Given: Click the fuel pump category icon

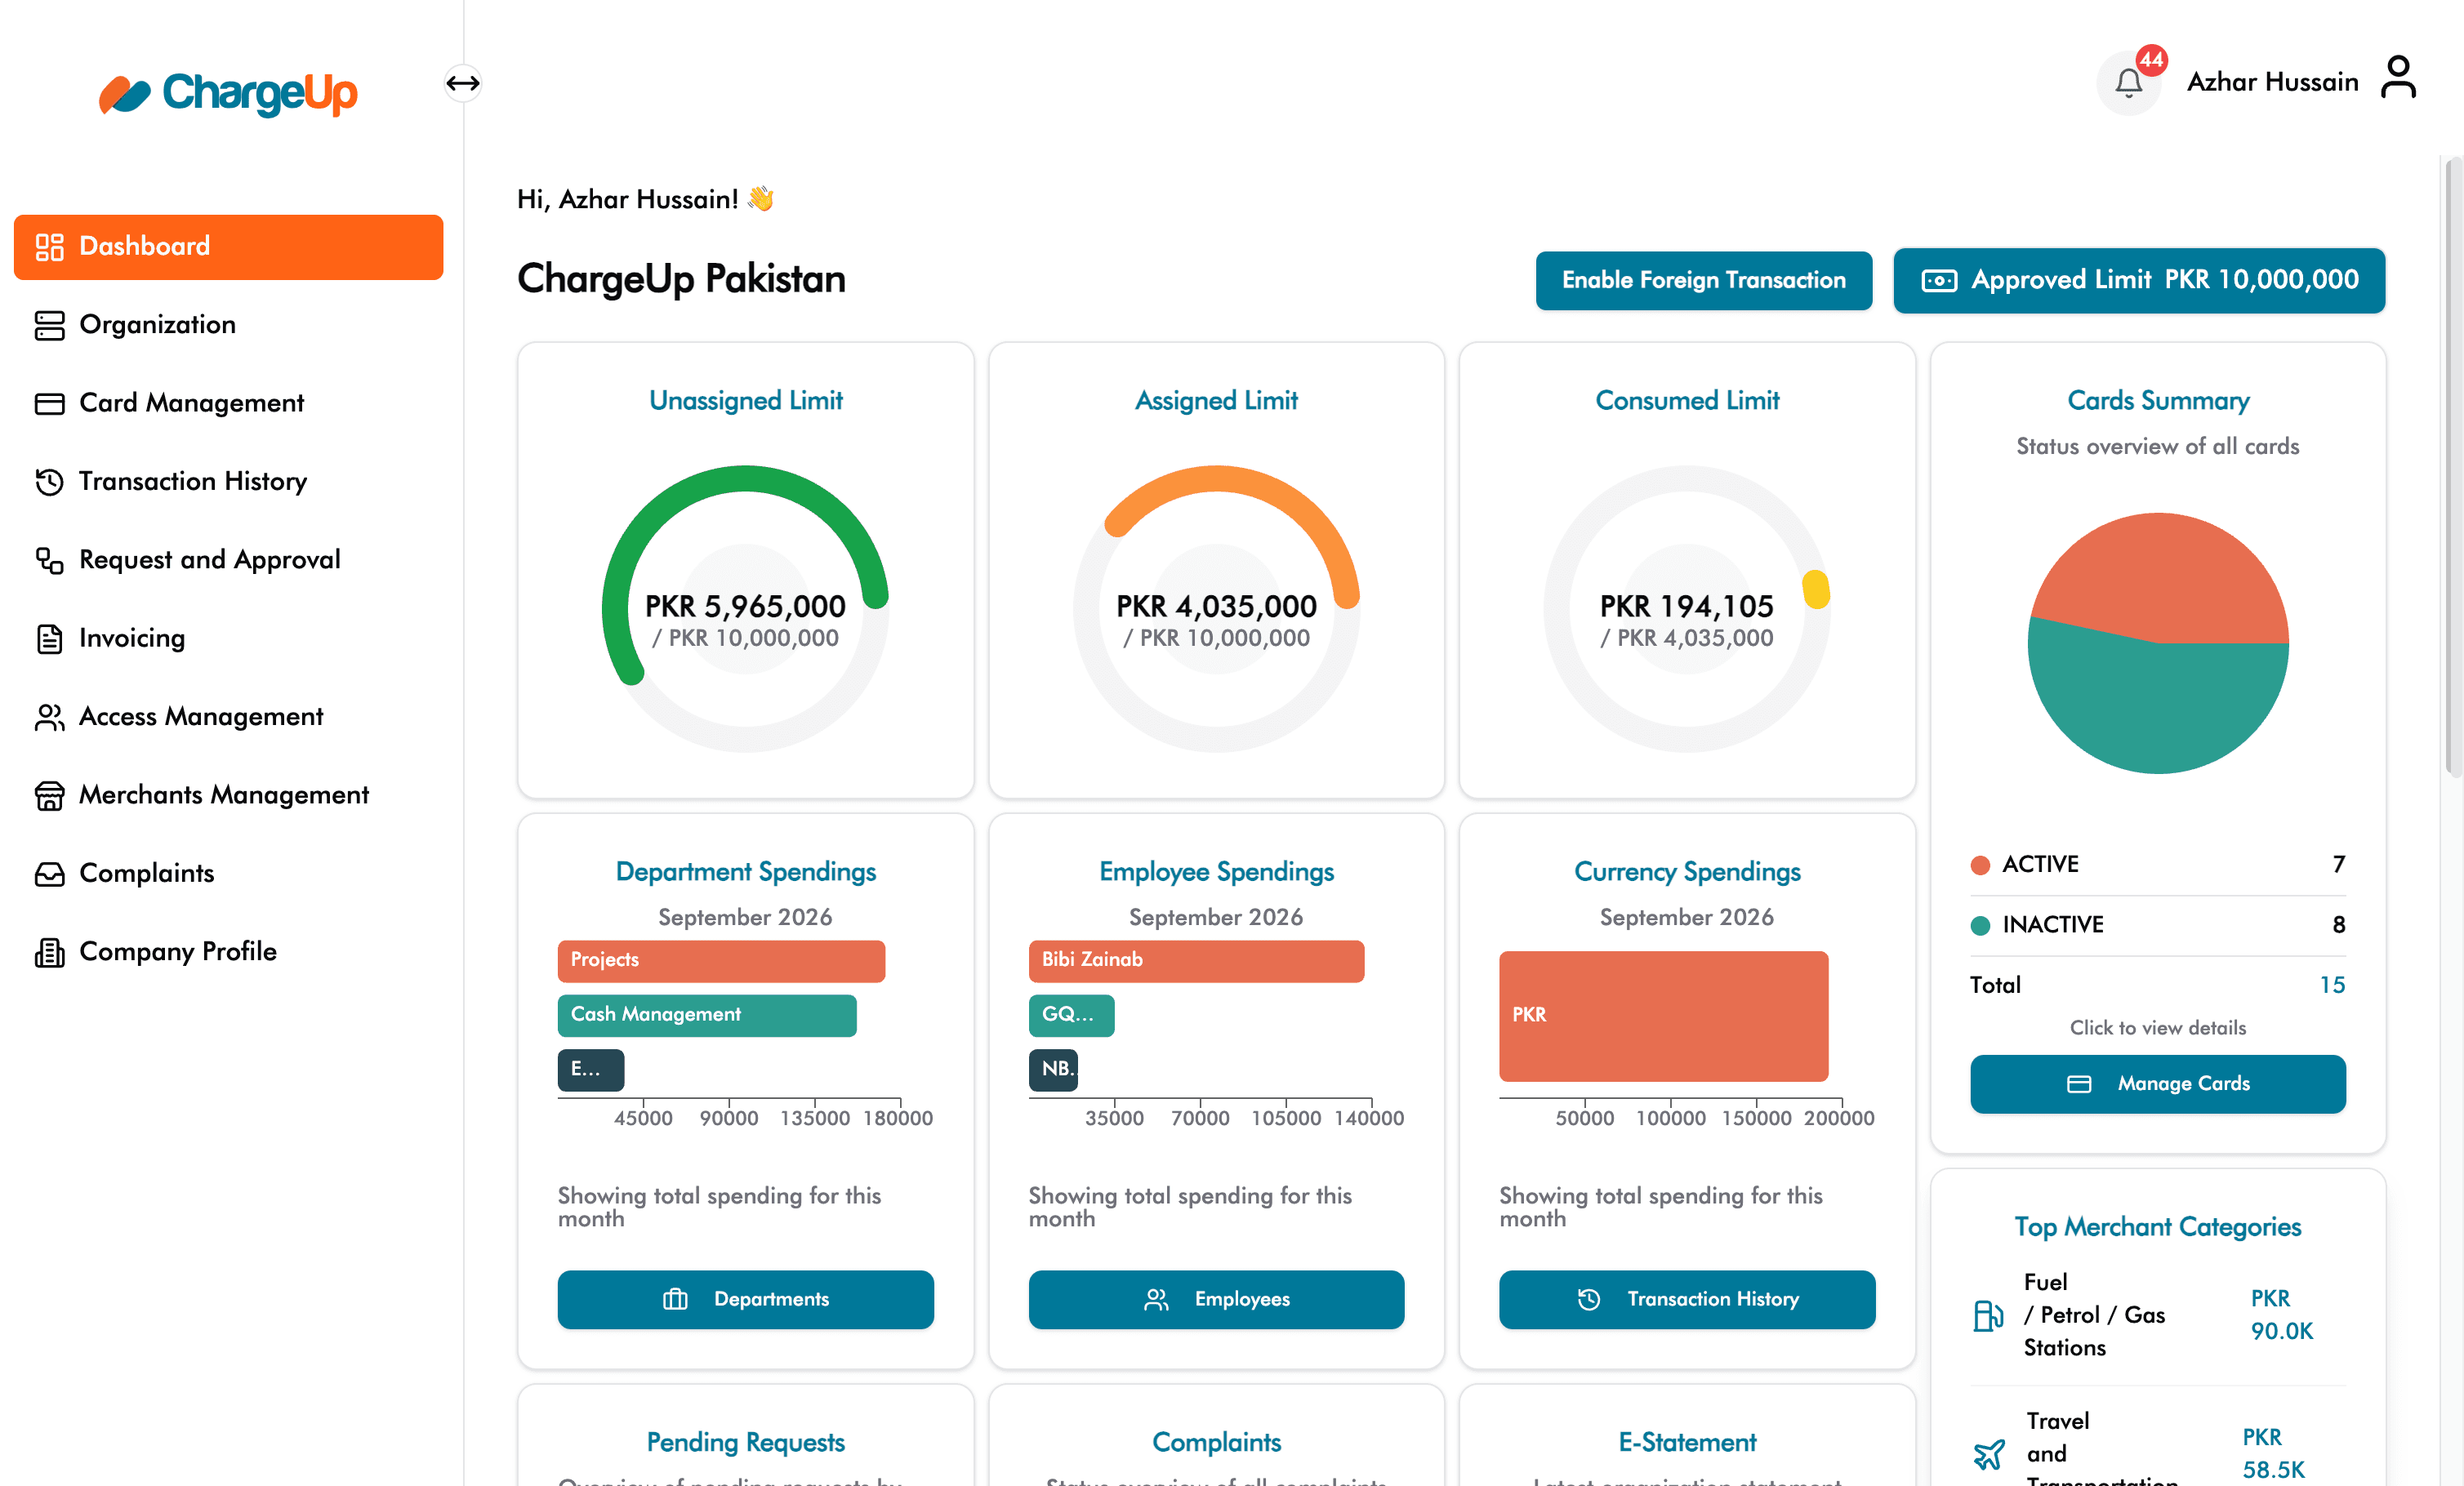Looking at the screenshot, I should click(1988, 1315).
